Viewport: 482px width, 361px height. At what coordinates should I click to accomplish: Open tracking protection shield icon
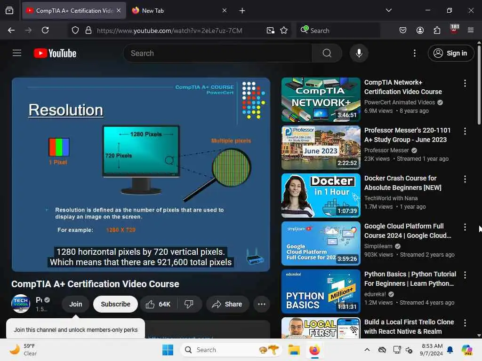[75, 30]
